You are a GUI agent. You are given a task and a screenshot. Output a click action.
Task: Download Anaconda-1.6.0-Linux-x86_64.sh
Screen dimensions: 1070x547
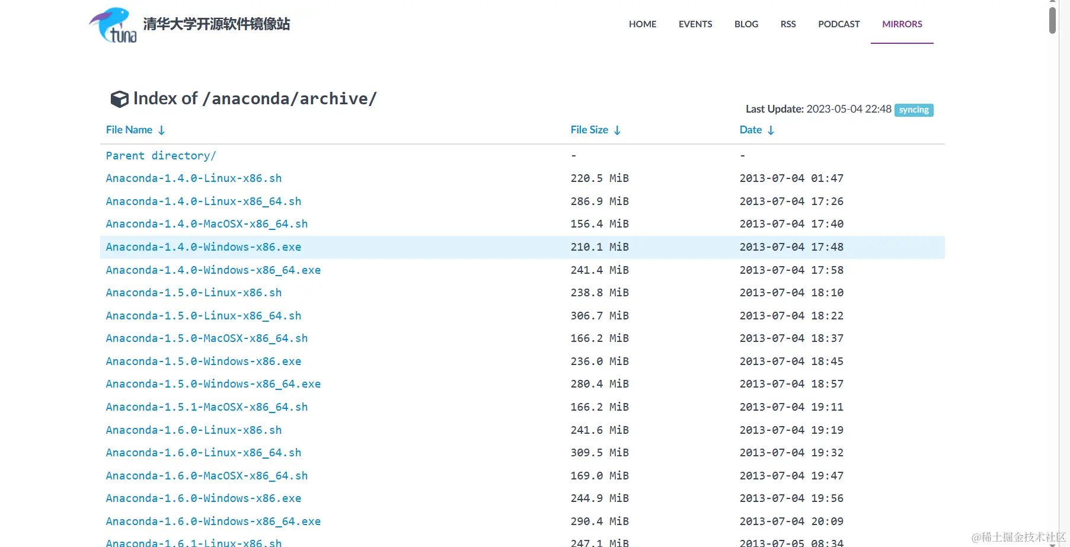(x=203, y=453)
